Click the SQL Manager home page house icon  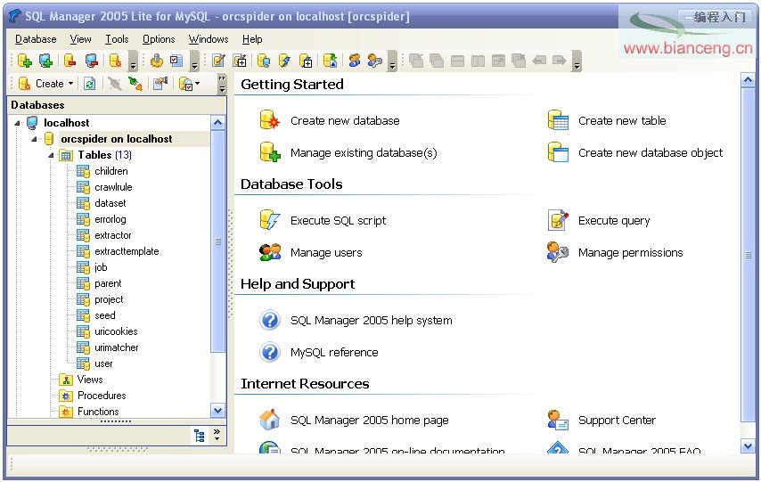pyautogui.click(x=270, y=420)
